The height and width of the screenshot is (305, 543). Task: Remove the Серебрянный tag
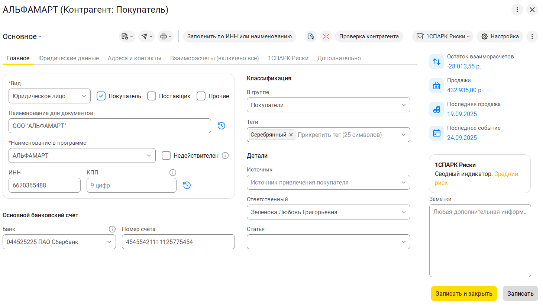[291, 135]
